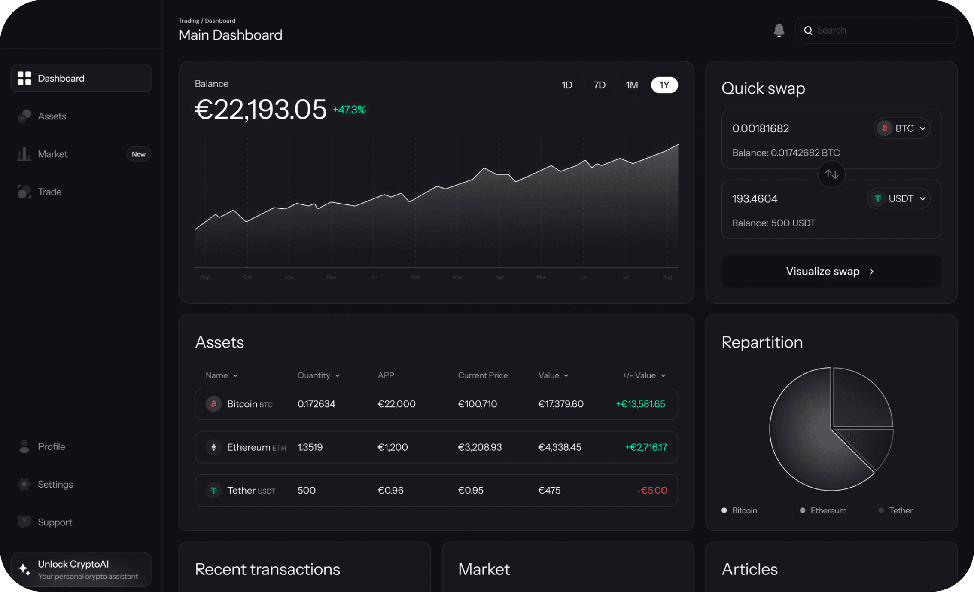Select the 1Y timeframe tab
The image size is (974, 592).
coord(664,85)
